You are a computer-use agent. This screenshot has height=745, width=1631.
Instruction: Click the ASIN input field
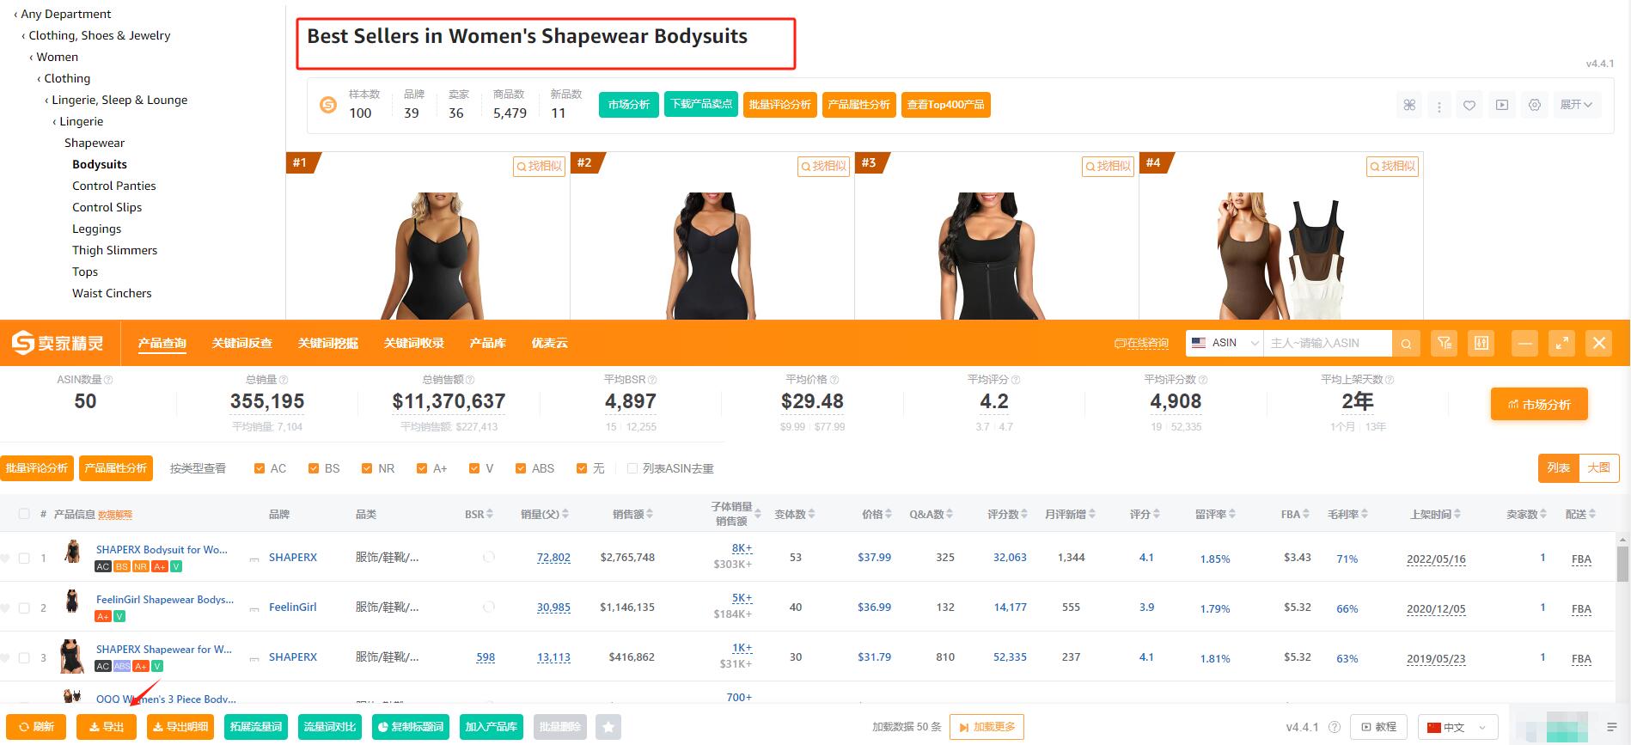[1328, 343]
